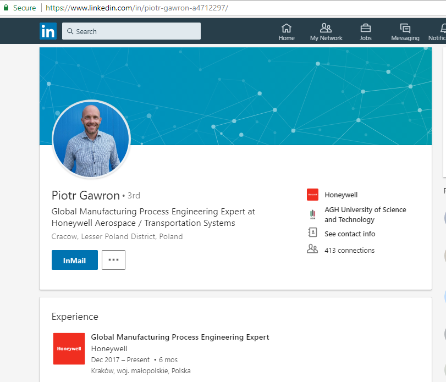The height and width of the screenshot is (382, 446).
Task: Click See contact info
Action: pyautogui.click(x=350, y=234)
